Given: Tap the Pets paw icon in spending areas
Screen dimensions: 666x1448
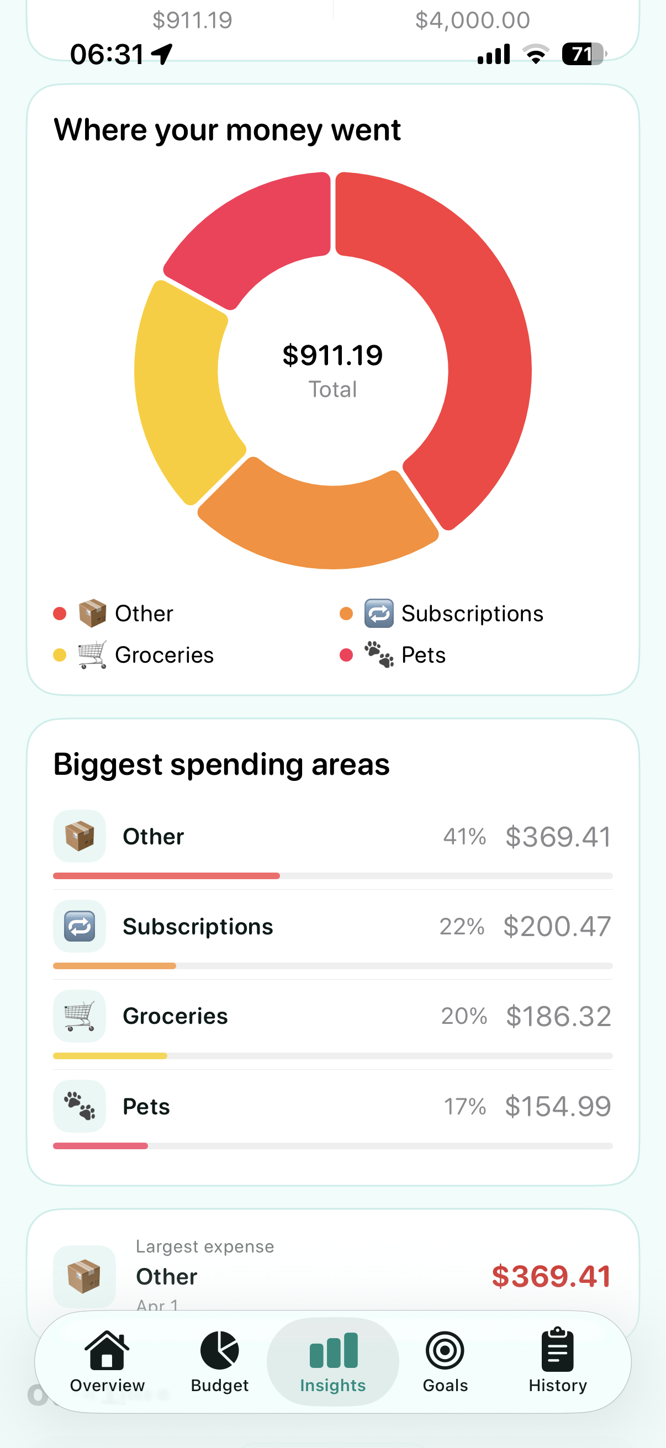Looking at the screenshot, I should point(79,1106).
